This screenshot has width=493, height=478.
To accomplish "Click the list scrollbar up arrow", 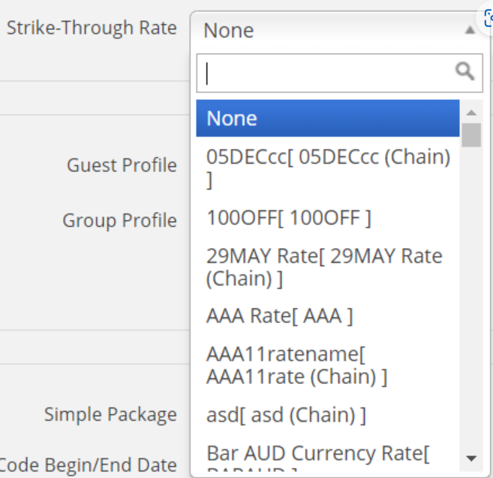I will 471,113.
